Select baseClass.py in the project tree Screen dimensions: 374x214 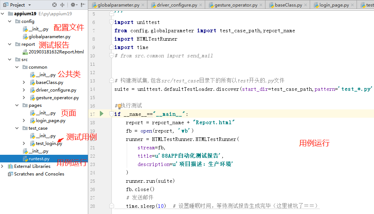tap(50, 82)
